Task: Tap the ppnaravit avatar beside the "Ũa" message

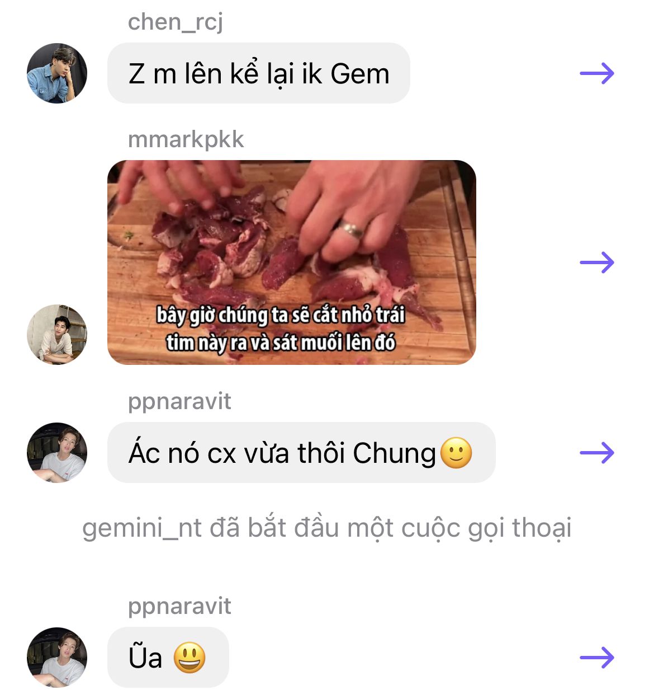Action: click(57, 657)
